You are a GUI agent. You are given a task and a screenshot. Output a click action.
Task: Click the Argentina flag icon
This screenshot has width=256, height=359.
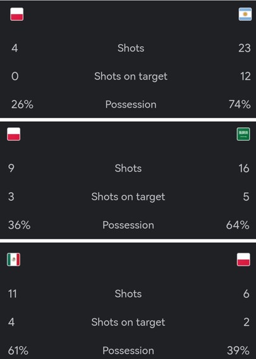point(245,14)
